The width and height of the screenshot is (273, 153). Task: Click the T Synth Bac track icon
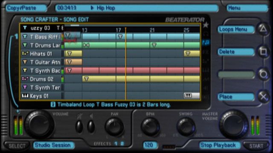coord(25,71)
